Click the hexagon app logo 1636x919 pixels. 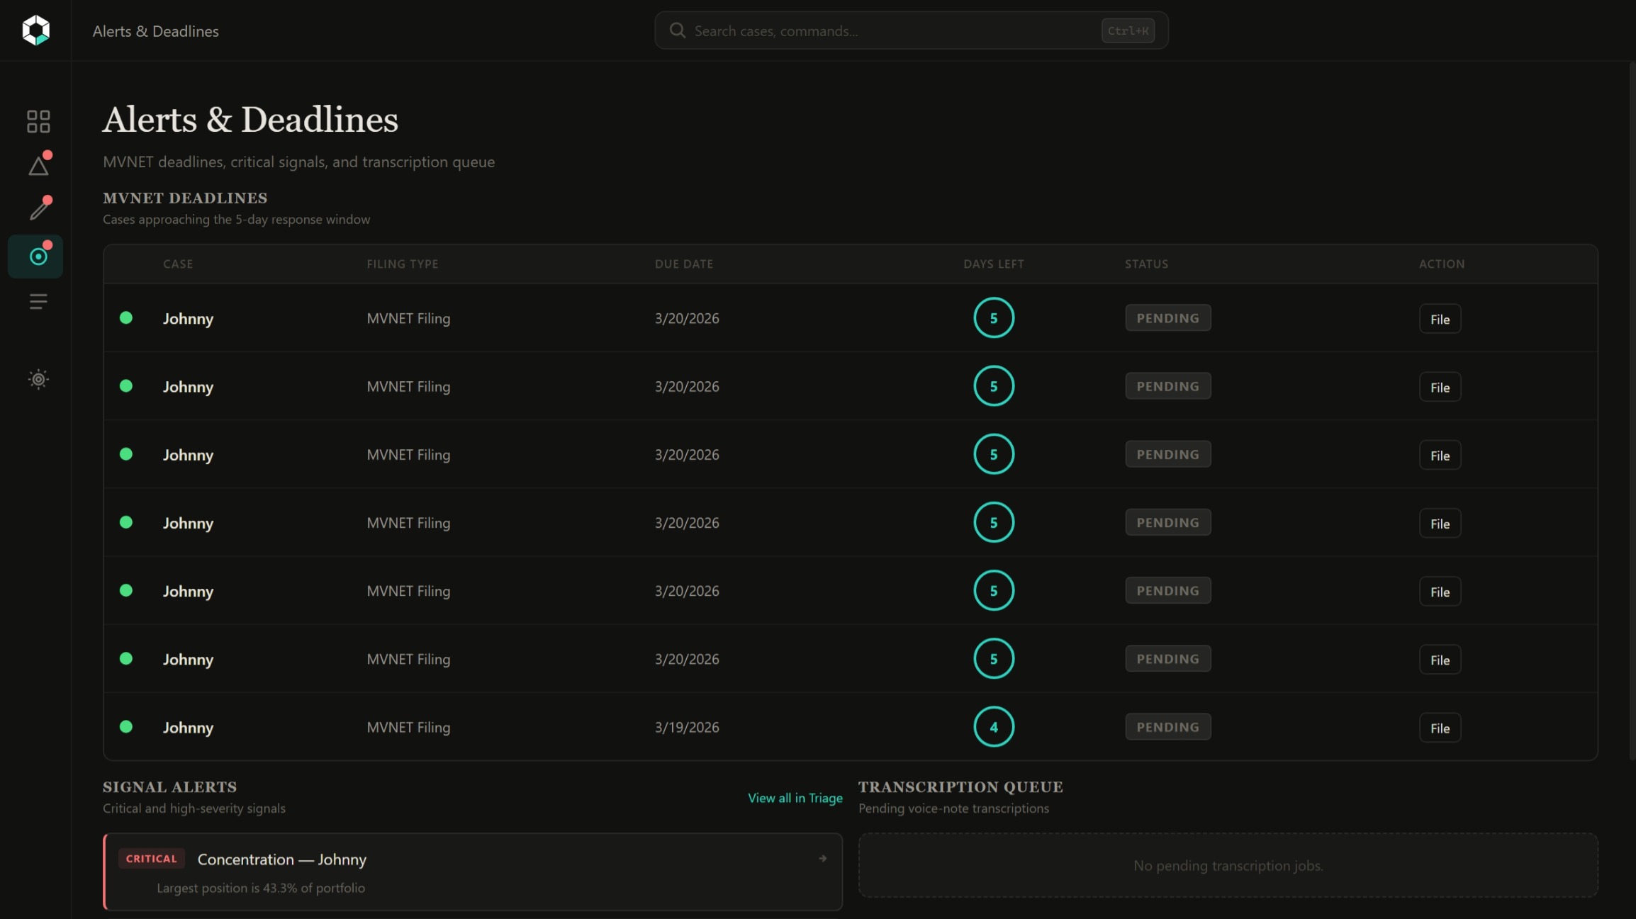coord(35,30)
